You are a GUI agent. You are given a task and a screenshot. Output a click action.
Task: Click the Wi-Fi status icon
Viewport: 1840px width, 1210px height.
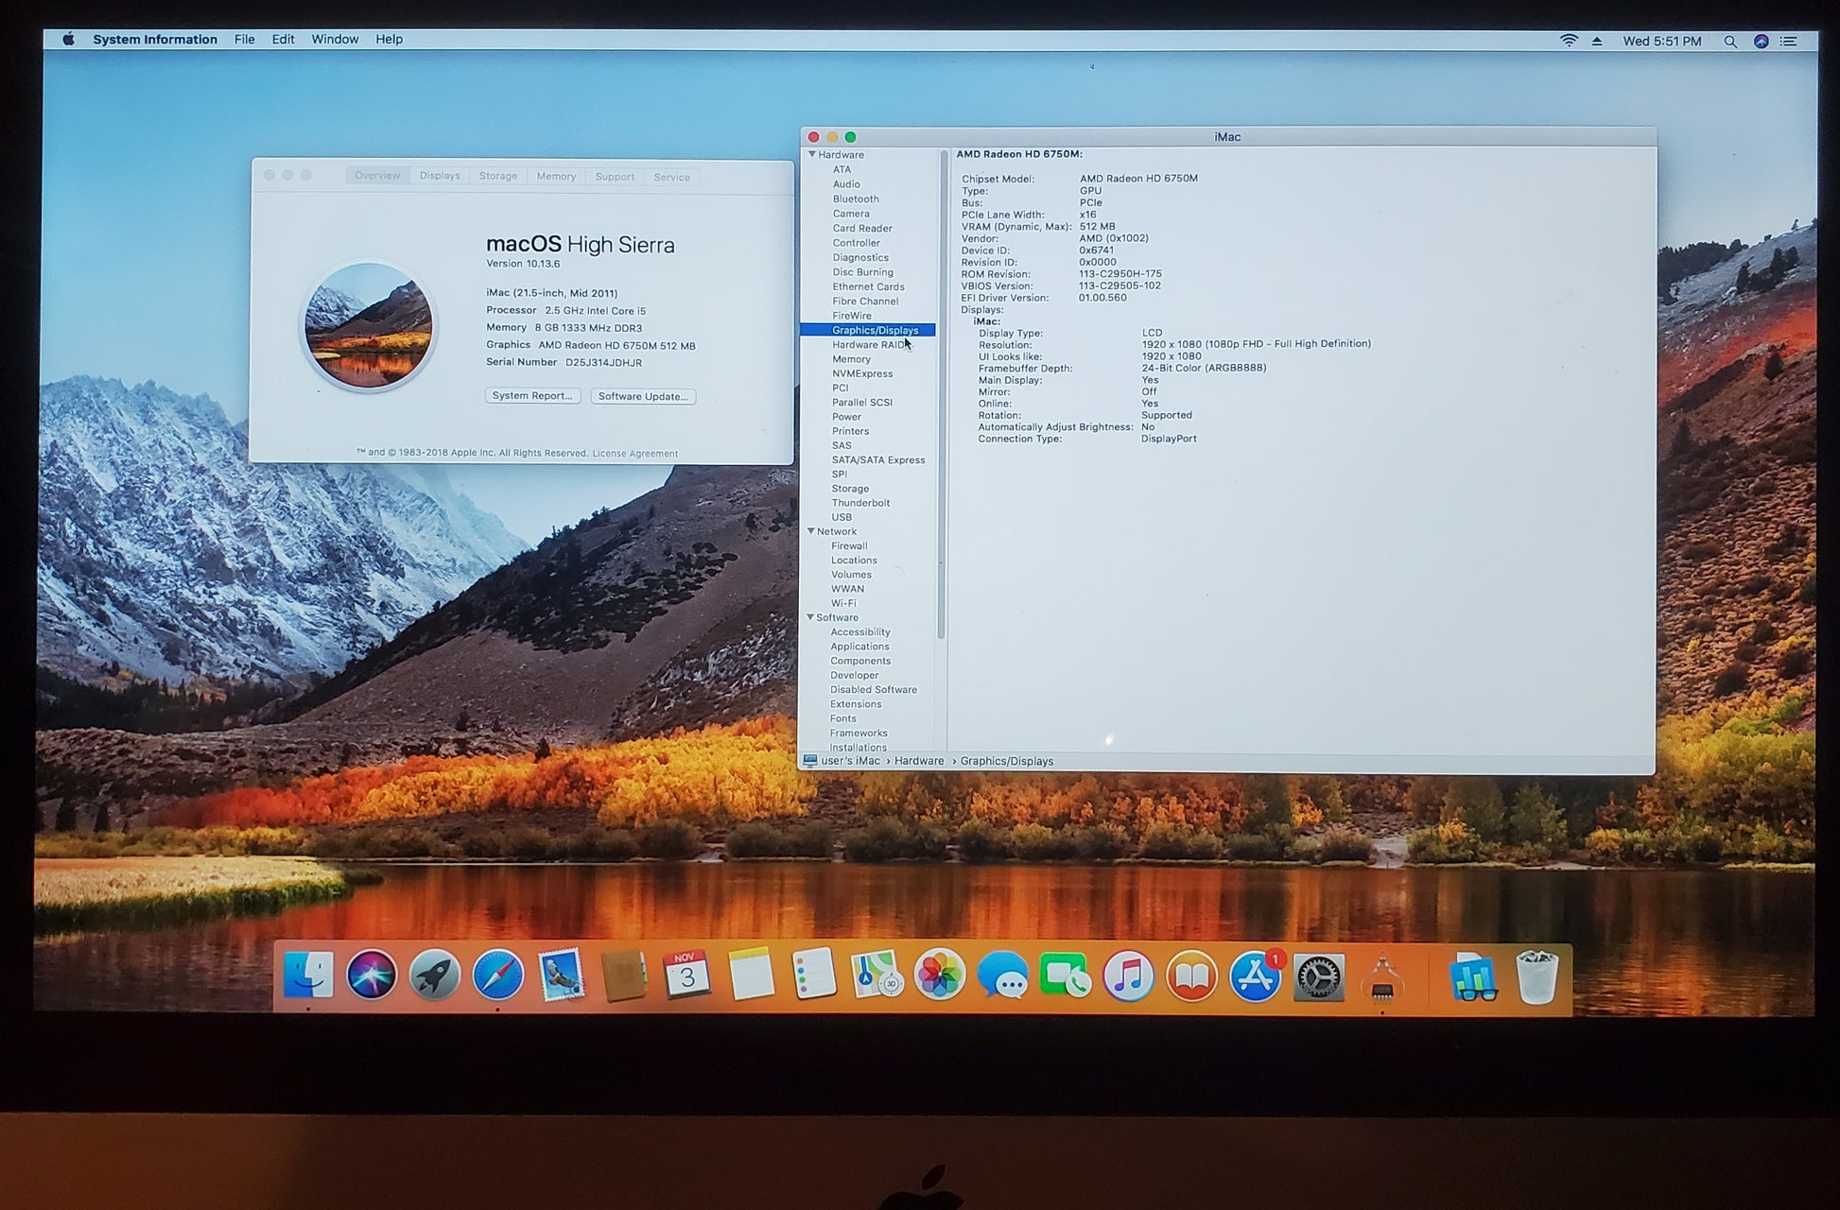pyautogui.click(x=1569, y=41)
